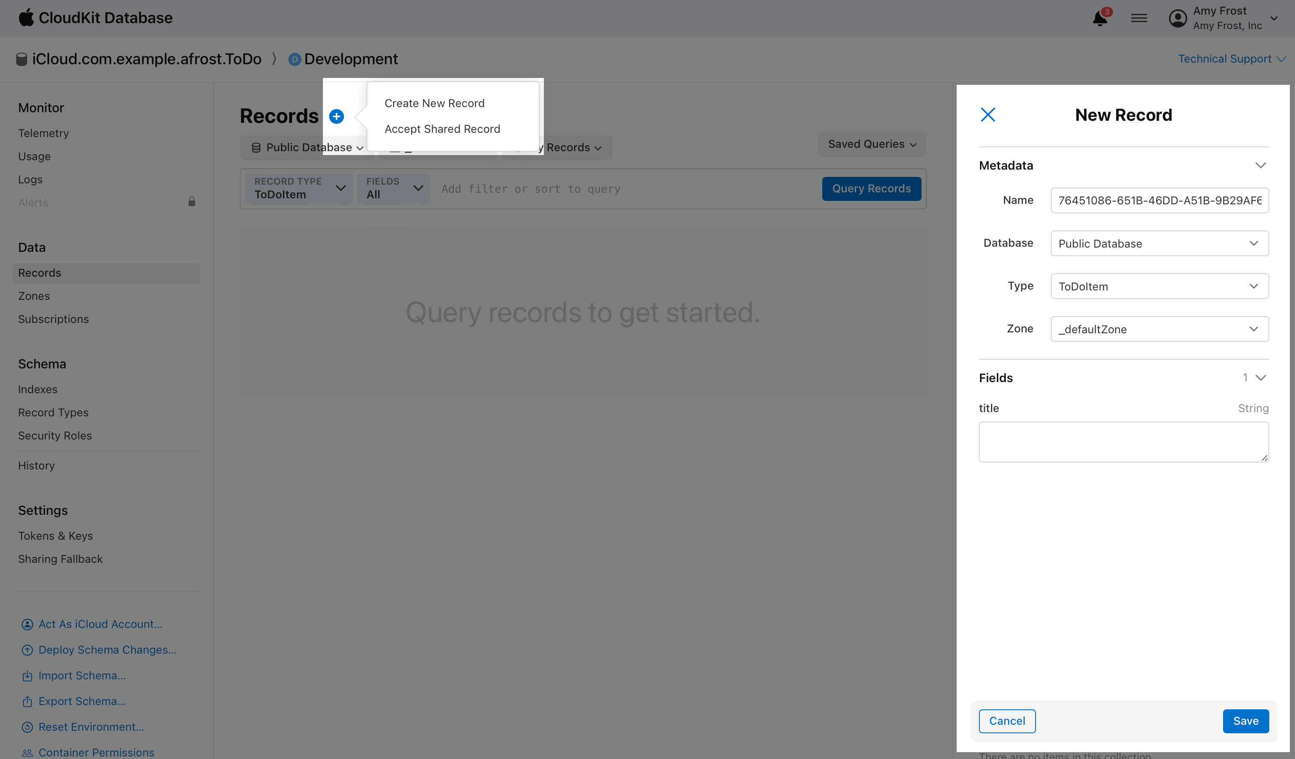Click the Query Records button
This screenshot has height=759, width=1295.
[871, 188]
